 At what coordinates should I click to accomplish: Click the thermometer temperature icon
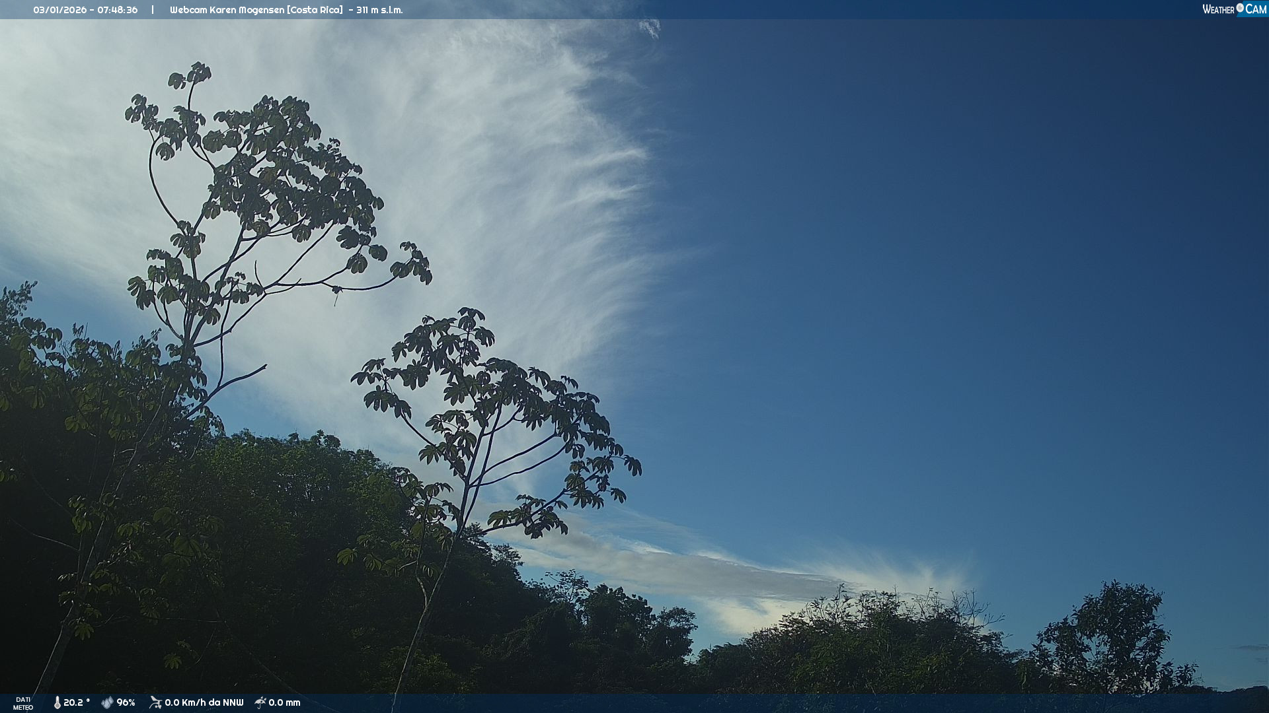tap(57, 703)
